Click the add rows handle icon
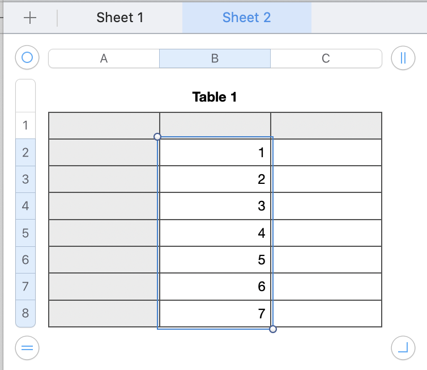 tap(27, 348)
